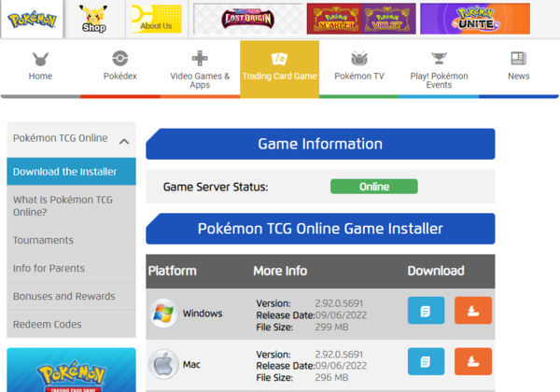Open What Is Pokémon TCG Online? sidebar link
This screenshot has width=560, height=392.
click(71, 206)
